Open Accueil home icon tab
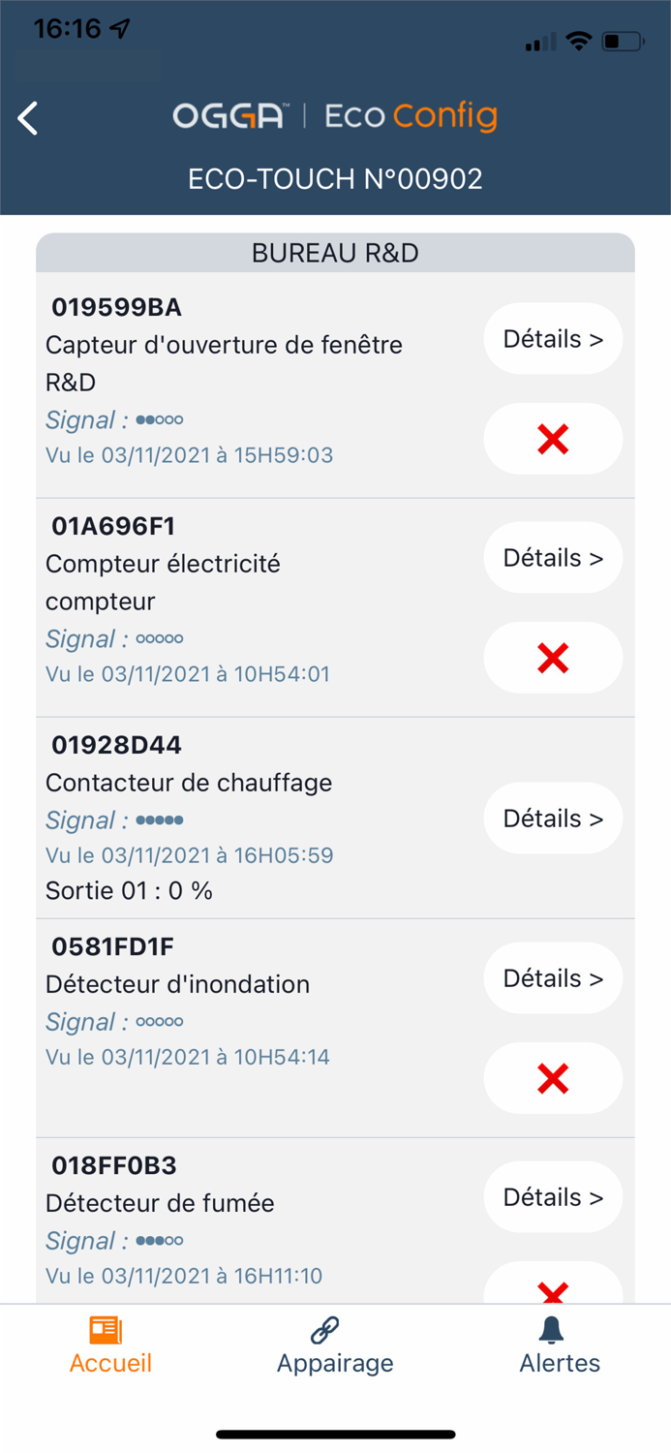 (x=110, y=1345)
